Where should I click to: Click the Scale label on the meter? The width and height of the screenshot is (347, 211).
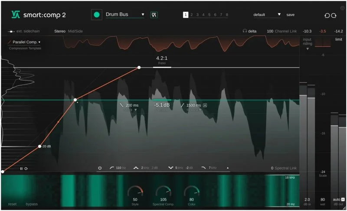(323, 175)
